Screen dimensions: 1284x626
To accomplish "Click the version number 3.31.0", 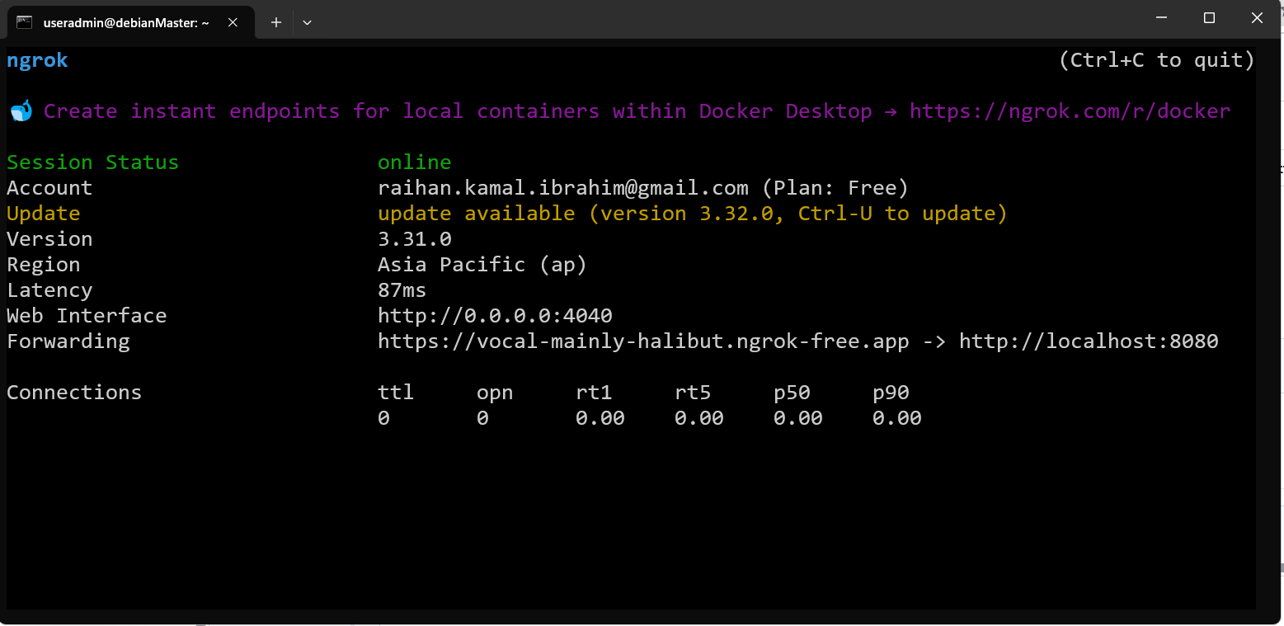I will [414, 239].
